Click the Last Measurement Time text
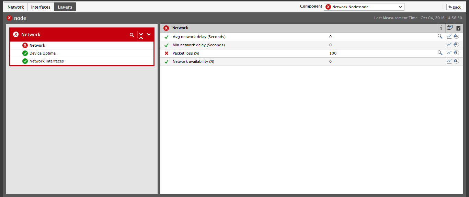 tap(418, 18)
